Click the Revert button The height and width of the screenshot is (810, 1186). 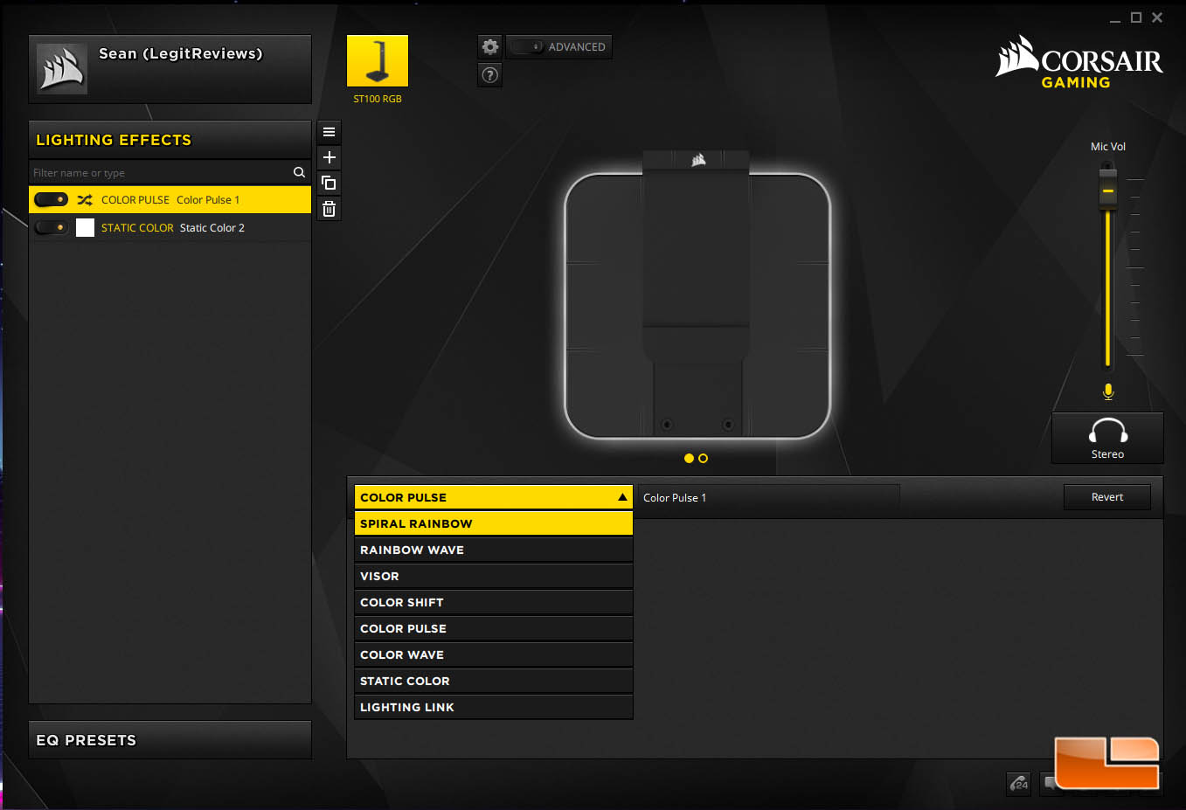tap(1106, 497)
